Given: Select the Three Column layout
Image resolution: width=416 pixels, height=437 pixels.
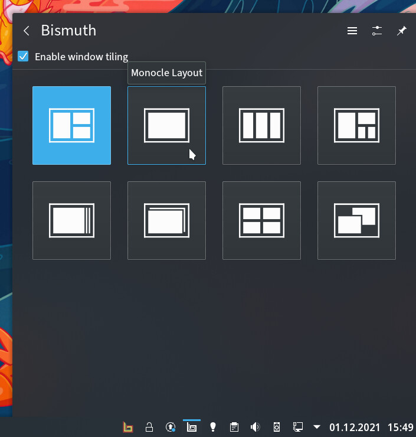Looking at the screenshot, I should point(261,125).
